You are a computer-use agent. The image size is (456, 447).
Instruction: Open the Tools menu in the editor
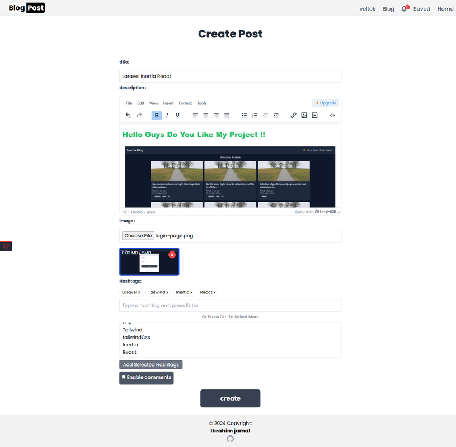tap(202, 103)
